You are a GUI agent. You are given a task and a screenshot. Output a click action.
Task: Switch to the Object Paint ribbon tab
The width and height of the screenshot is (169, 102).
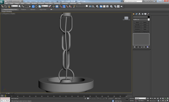point(43,9)
